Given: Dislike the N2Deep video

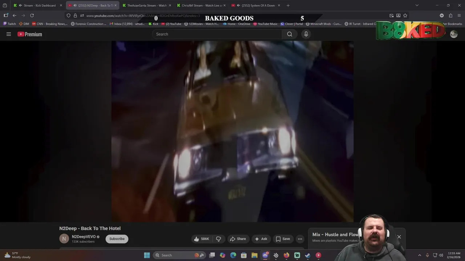Looking at the screenshot, I should pyautogui.click(x=218, y=239).
